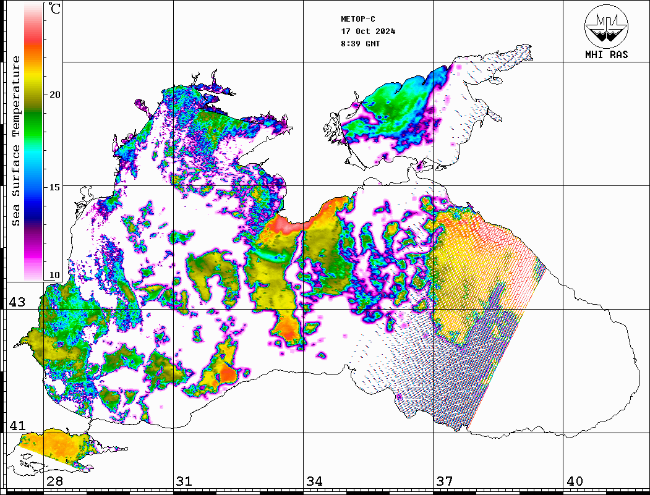Click the '8:39 GMT' time text
Screen dimensions: 650x495
pos(361,43)
